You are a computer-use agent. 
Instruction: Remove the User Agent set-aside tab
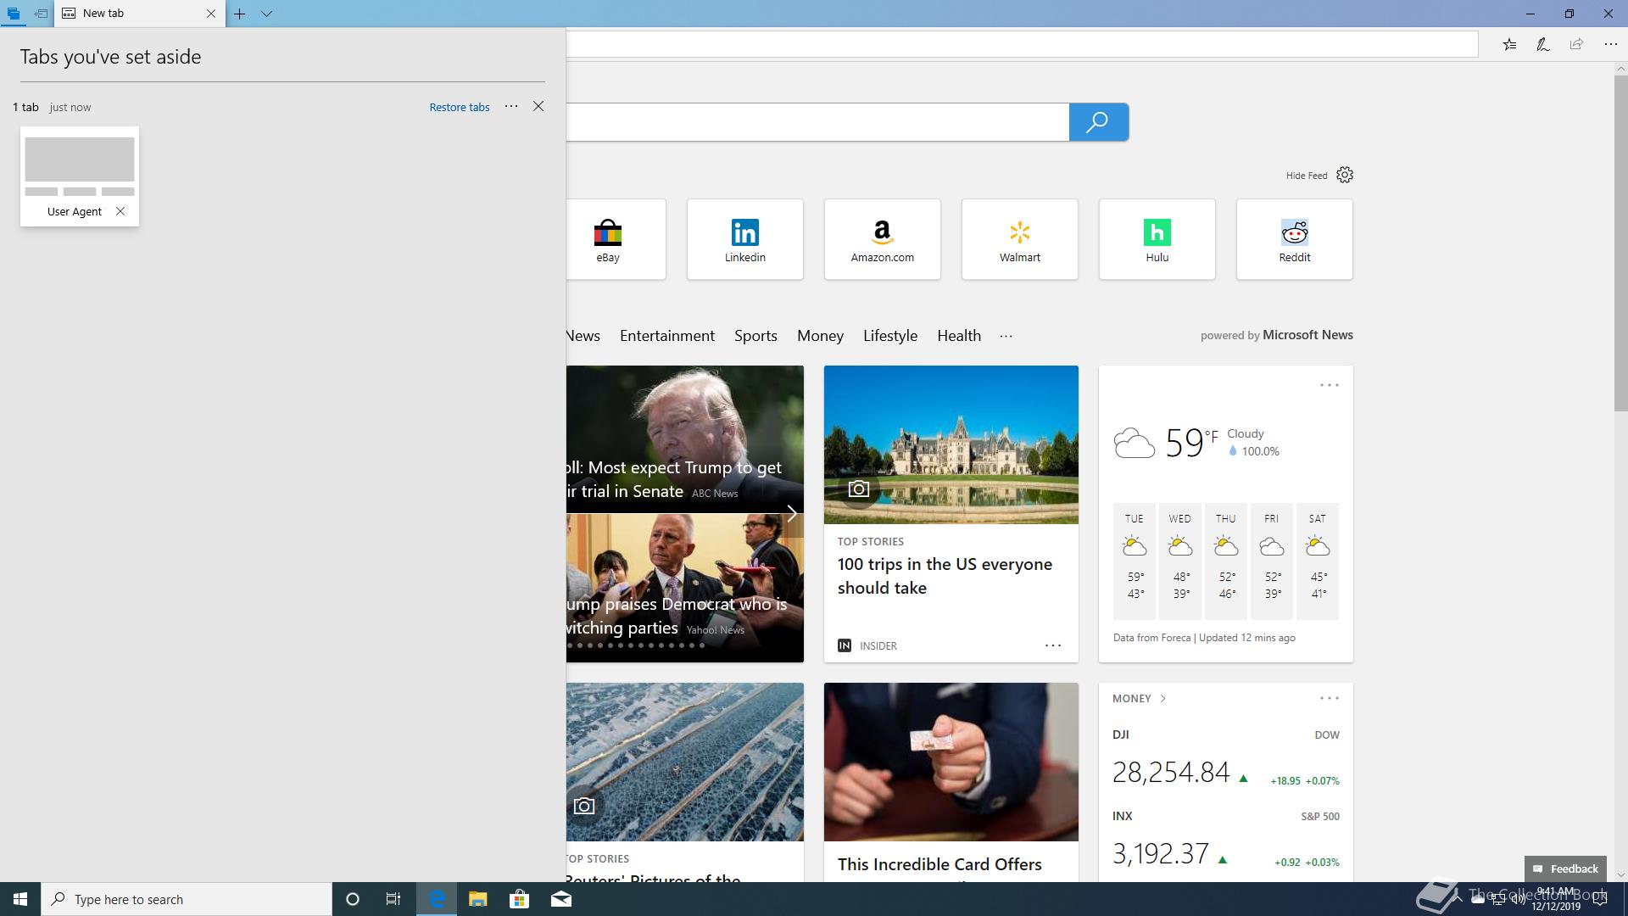[120, 211]
